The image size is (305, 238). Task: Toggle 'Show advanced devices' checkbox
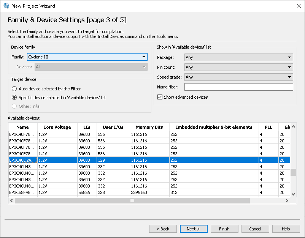160,97
